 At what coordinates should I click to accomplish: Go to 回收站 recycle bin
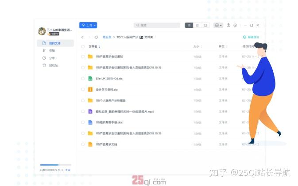tap(53, 65)
